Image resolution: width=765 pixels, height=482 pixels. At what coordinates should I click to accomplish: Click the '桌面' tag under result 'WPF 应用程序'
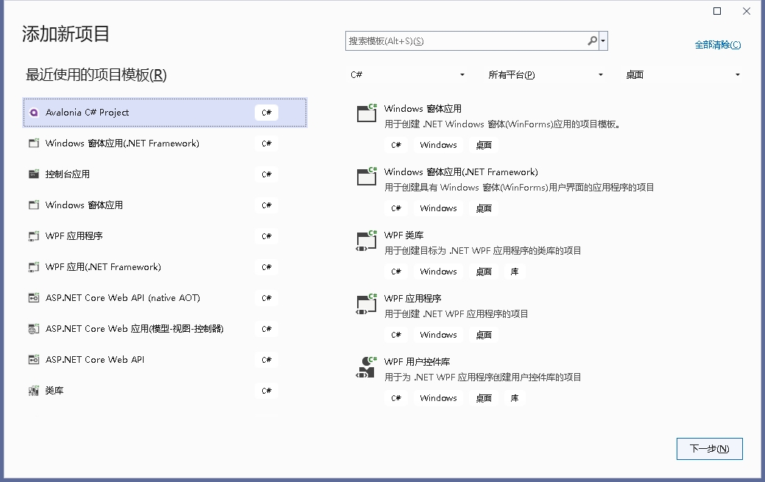pos(484,335)
